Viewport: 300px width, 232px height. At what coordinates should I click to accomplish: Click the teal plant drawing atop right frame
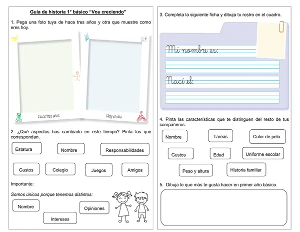[86, 37]
